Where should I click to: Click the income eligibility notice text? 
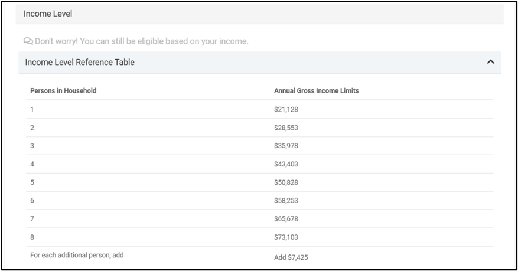(142, 41)
